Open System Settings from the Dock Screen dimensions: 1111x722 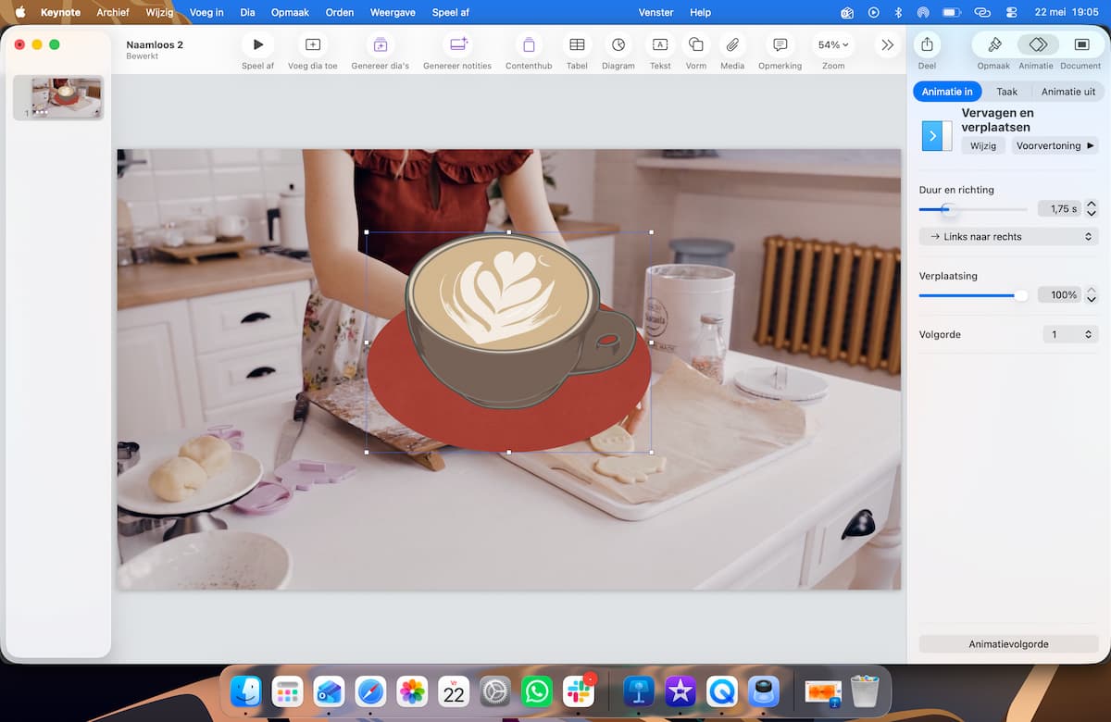coord(495,691)
